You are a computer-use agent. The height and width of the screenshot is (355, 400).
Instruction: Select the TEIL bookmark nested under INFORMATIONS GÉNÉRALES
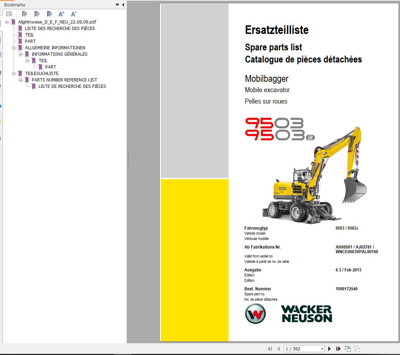[x=43, y=61]
